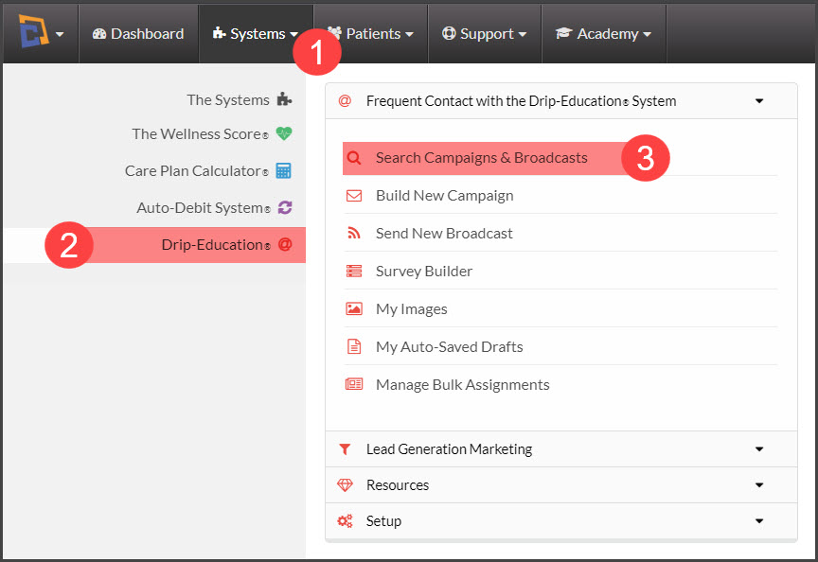Screen dimensions: 818x562
Task: Go to the Dashboard menu item
Action: pyautogui.click(x=138, y=34)
